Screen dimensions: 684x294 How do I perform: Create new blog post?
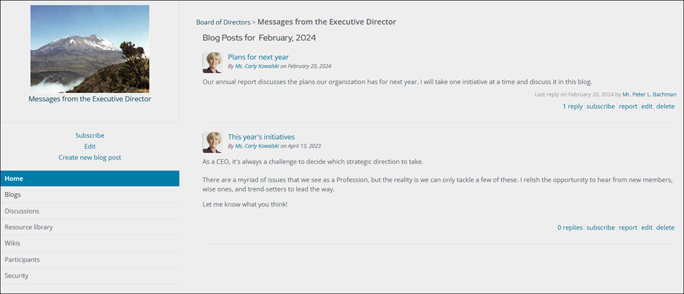90,157
